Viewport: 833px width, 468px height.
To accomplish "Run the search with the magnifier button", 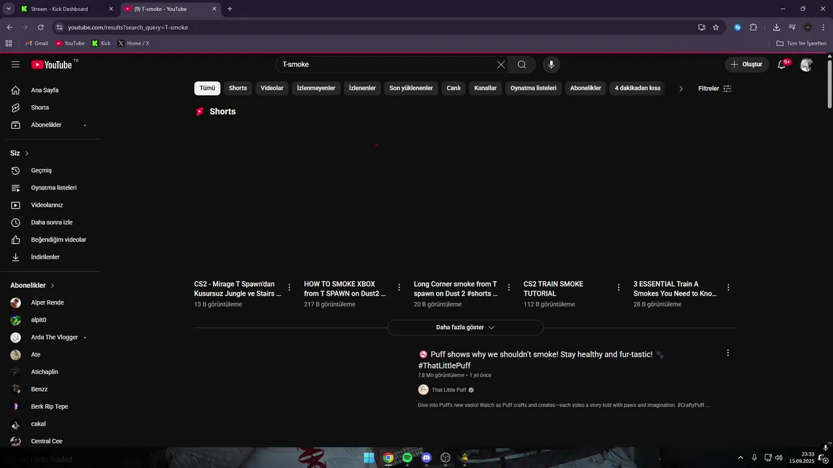I will pos(522,64).
